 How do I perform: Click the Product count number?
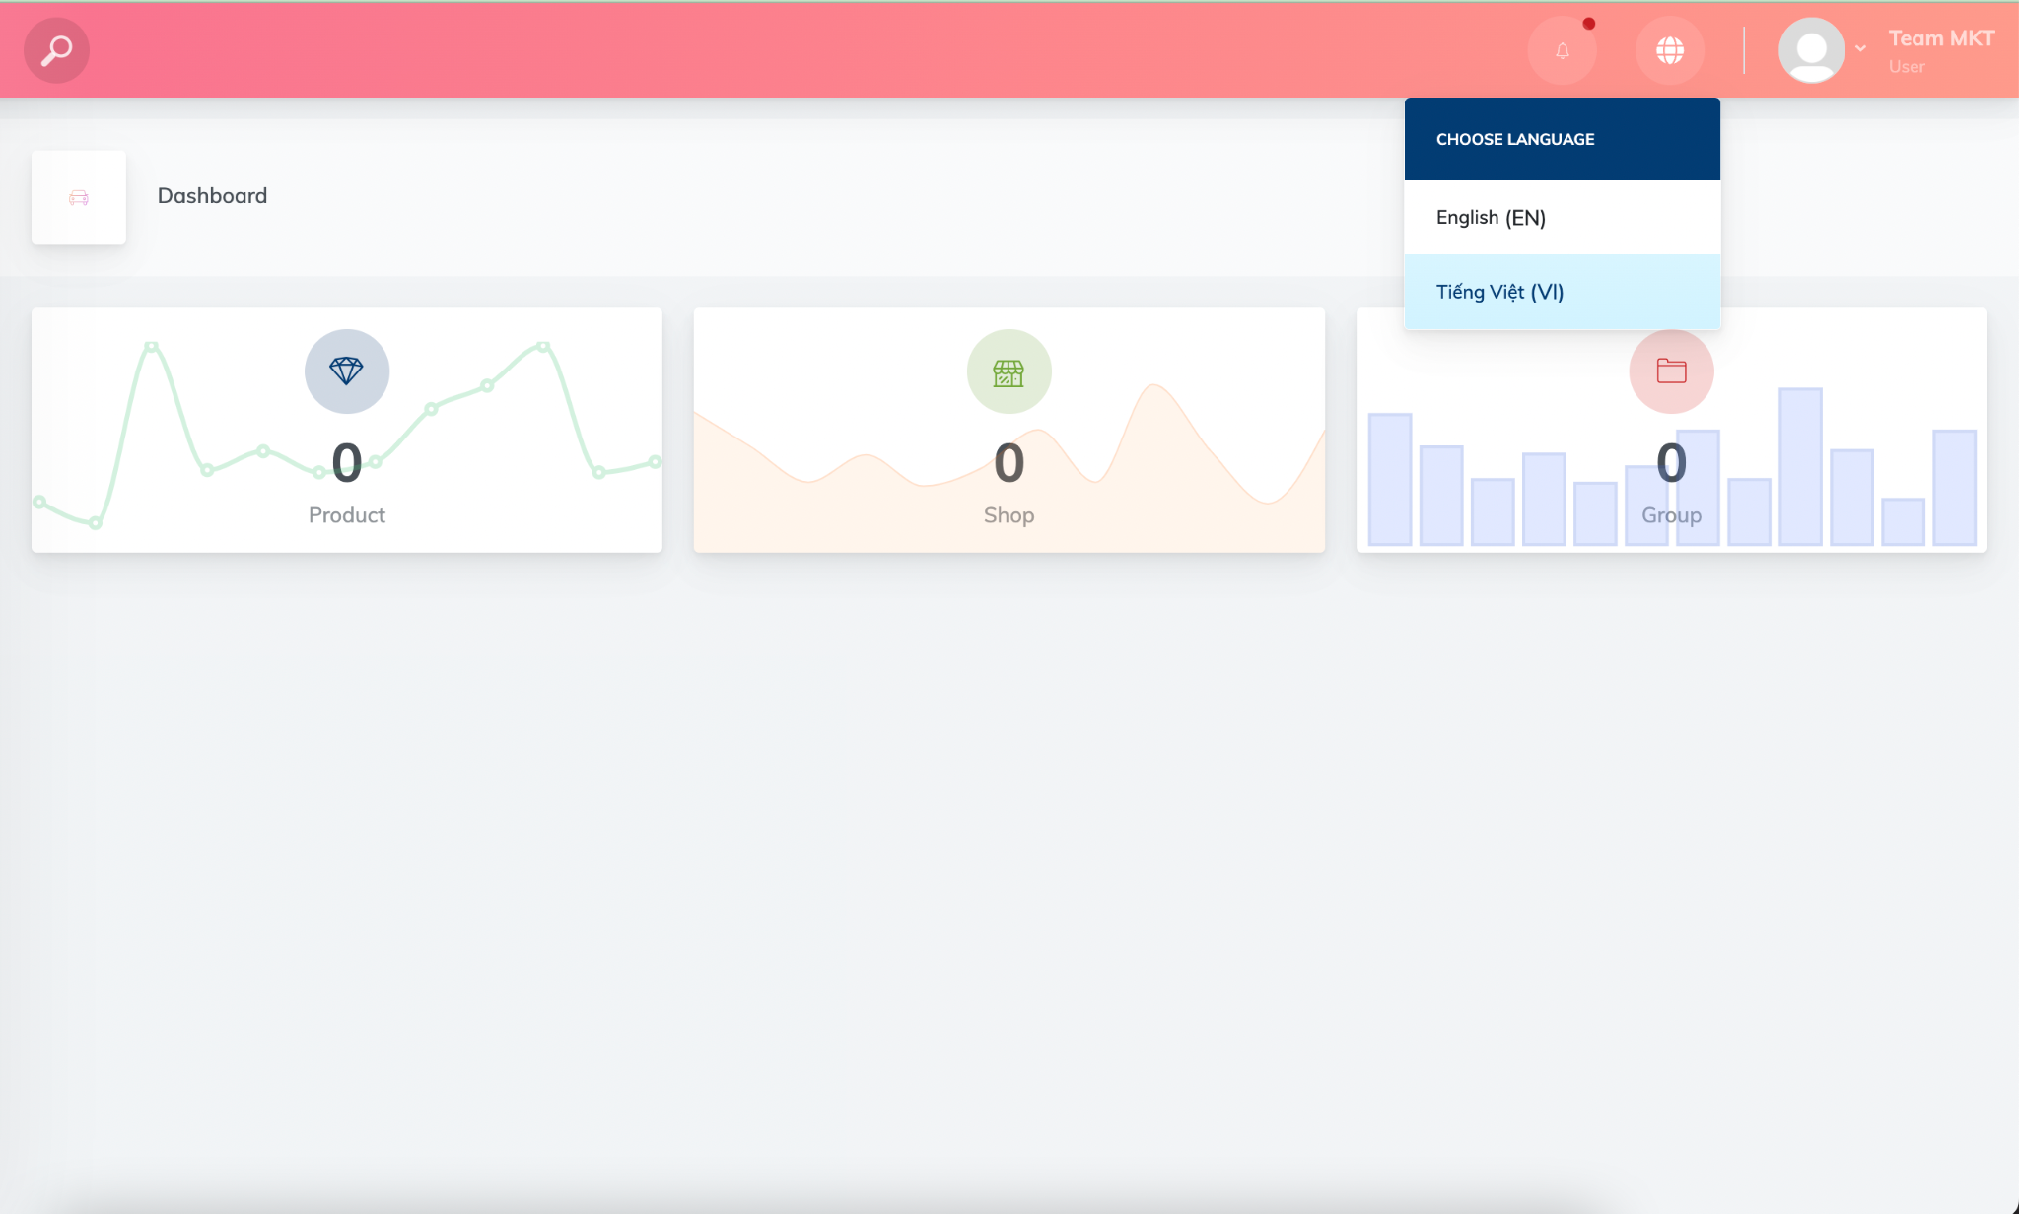[347, 463]
